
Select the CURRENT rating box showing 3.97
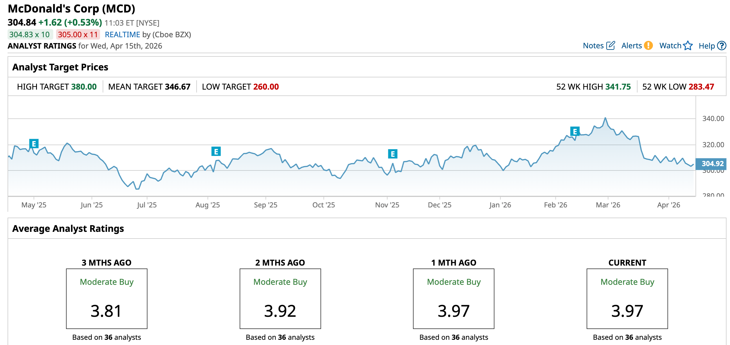[627, 299]
